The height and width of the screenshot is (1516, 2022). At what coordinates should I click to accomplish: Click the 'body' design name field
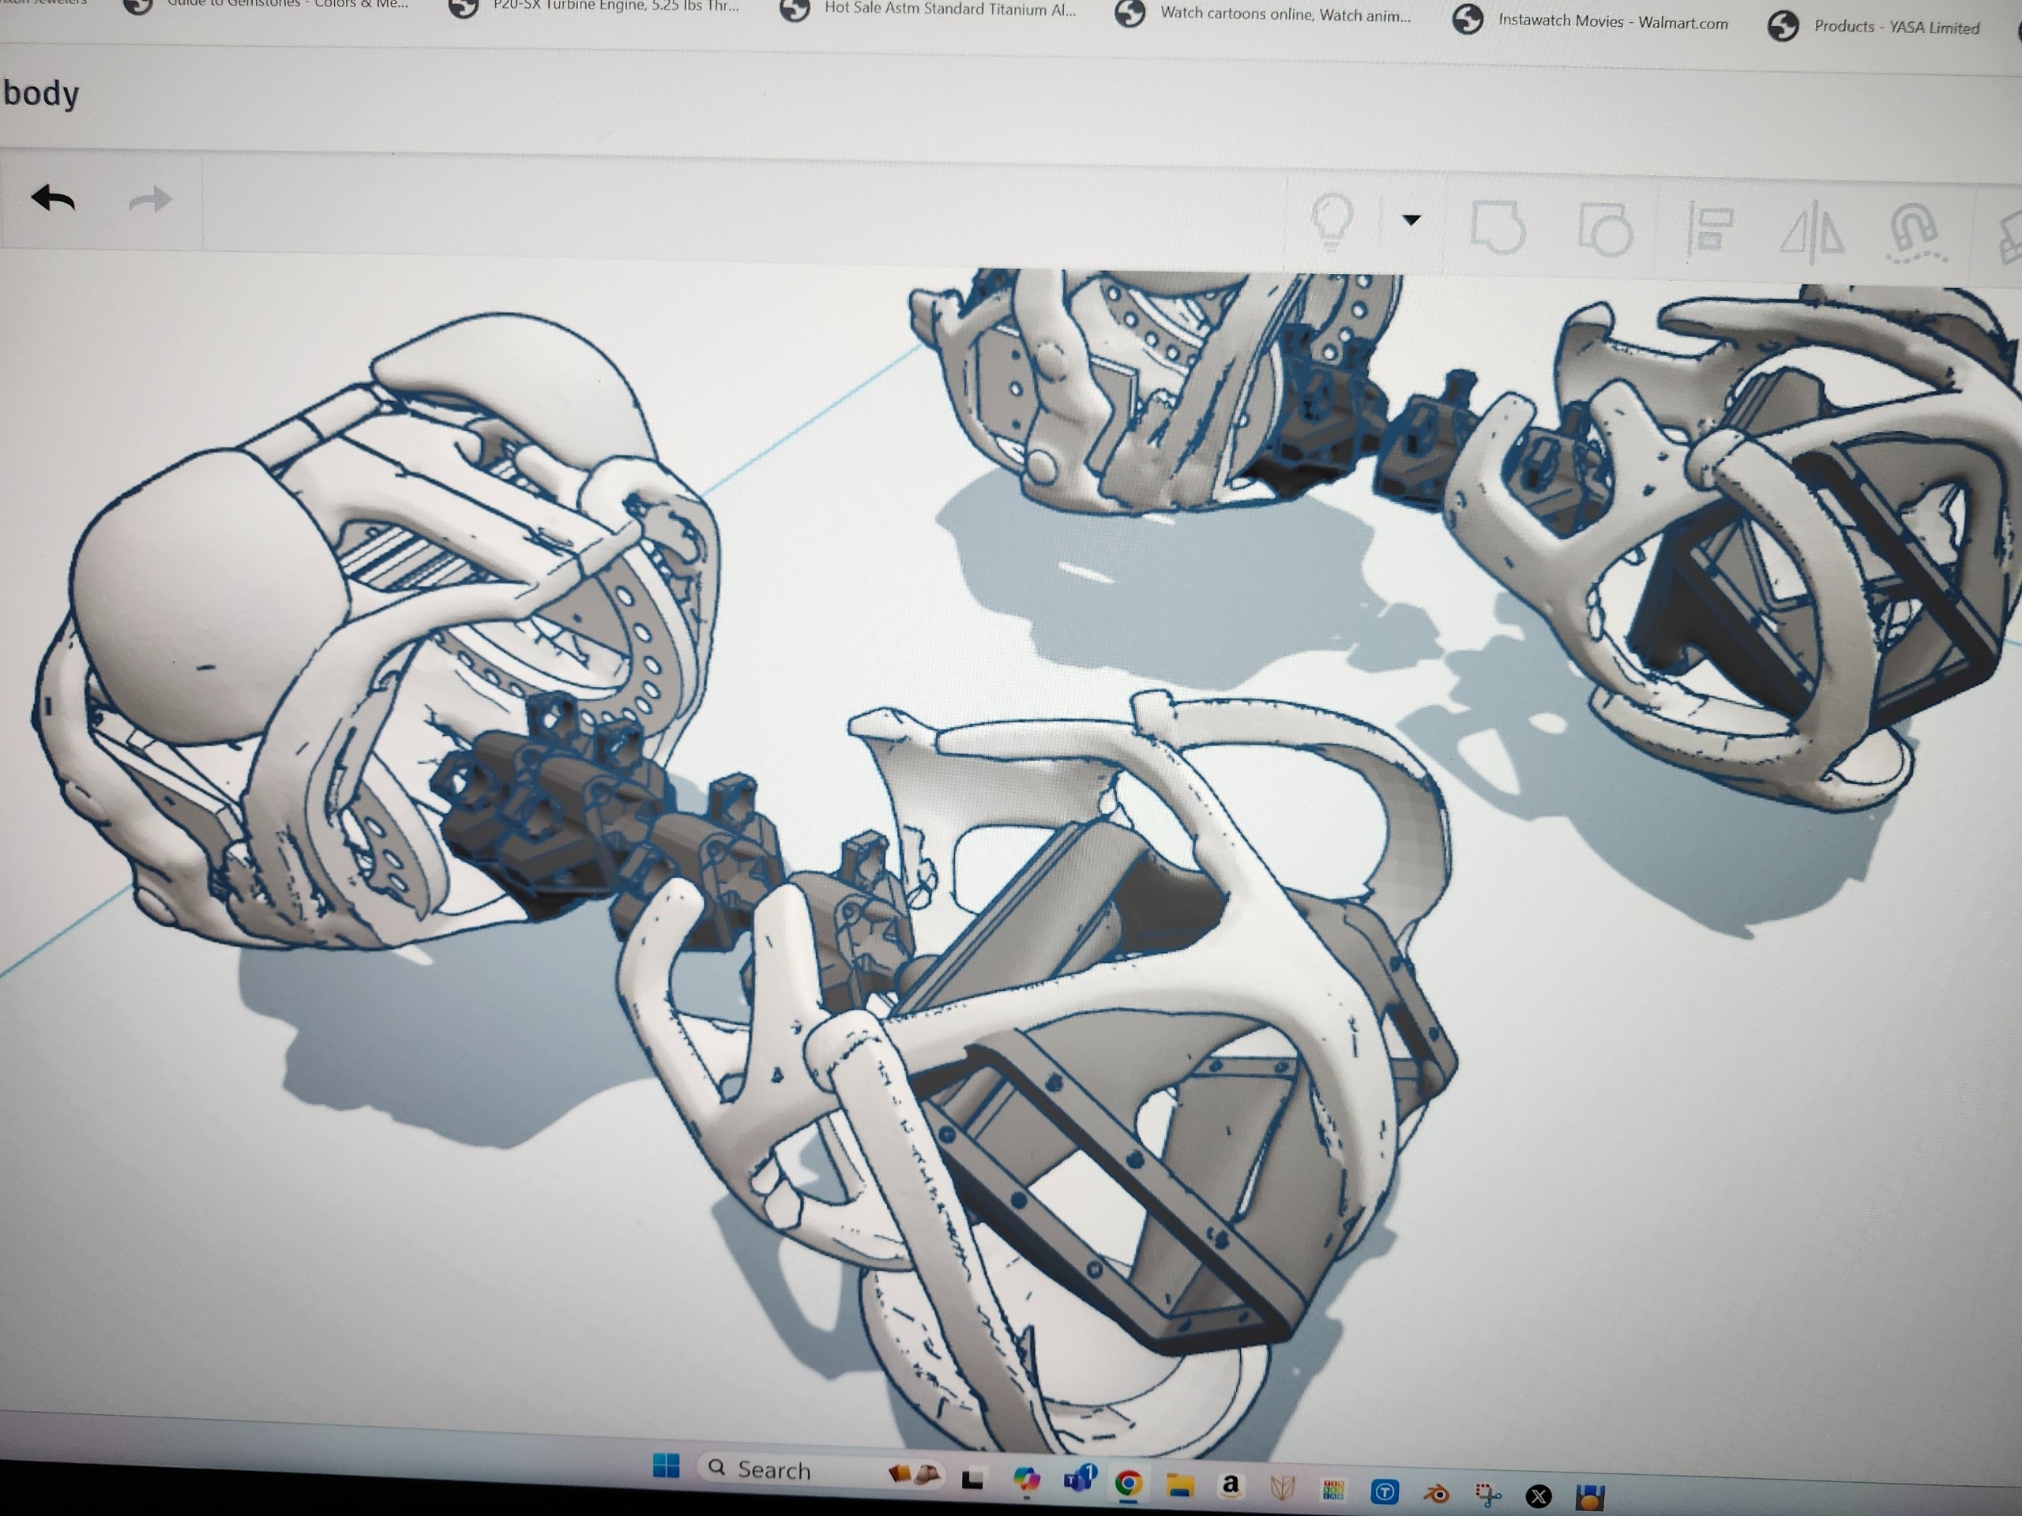click(x=42, y=94)
